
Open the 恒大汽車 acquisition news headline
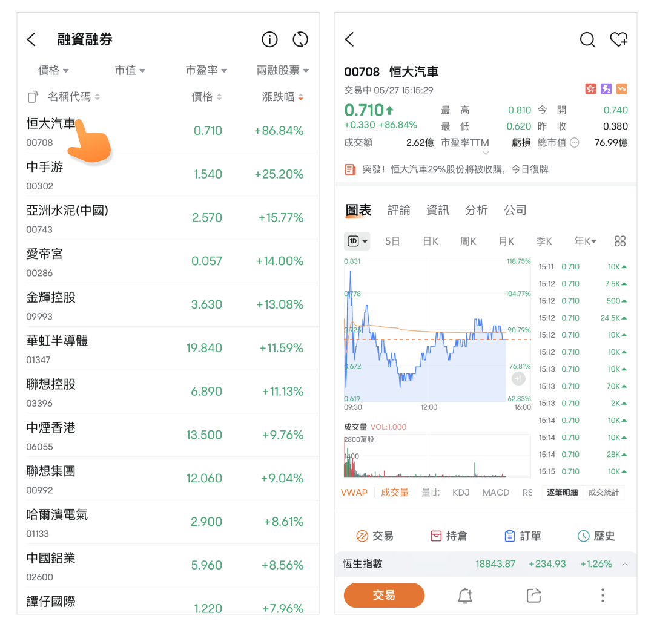(x=454, y=169)
